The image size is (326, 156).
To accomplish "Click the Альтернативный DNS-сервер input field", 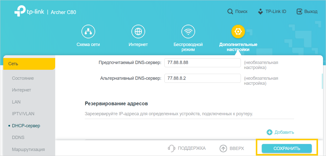I will (202, 78).
